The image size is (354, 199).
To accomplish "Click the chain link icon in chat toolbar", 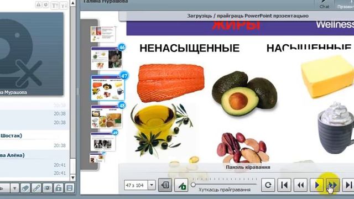I will [37, 188].
